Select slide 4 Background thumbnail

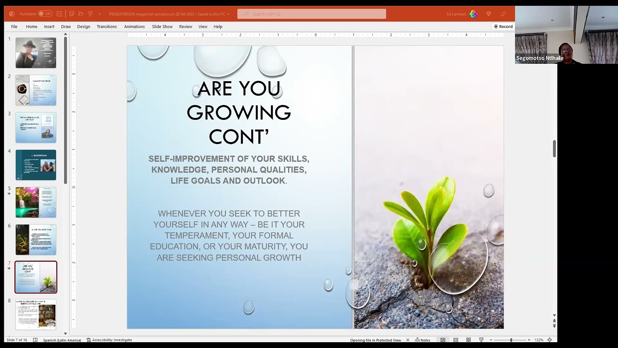click(36, 165)
